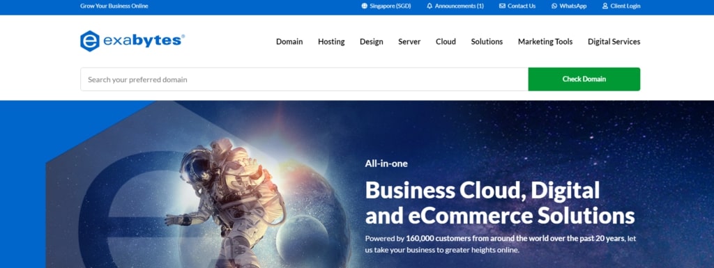
Task: Open the Hosting menu
Action: coord(331,41)
